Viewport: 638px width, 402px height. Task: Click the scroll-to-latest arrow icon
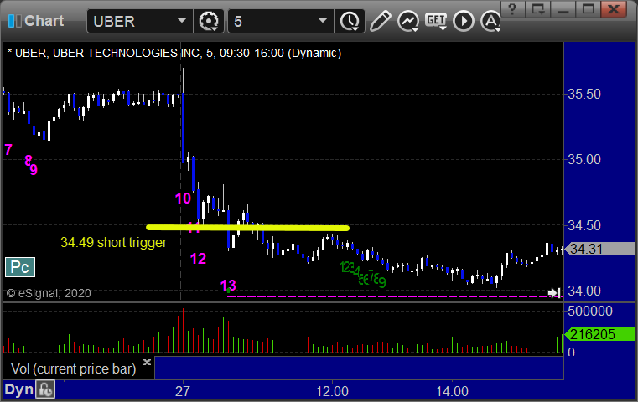(555, 292)
